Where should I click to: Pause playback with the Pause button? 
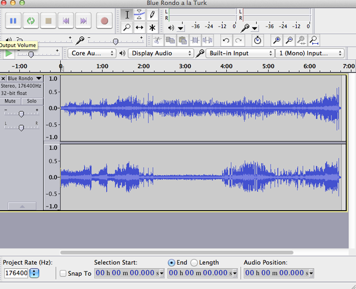click(13, 21)
